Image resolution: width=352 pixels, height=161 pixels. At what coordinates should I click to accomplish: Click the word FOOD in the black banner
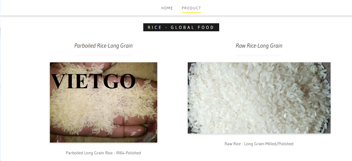tap(206, 27)
